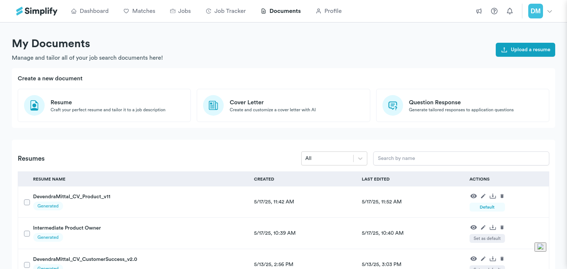The width and height of the screenshot is (567, 269).
Task: Edit DevendraMittal_CV_Product_v11 with pencil icon
Action: [483, 196]
